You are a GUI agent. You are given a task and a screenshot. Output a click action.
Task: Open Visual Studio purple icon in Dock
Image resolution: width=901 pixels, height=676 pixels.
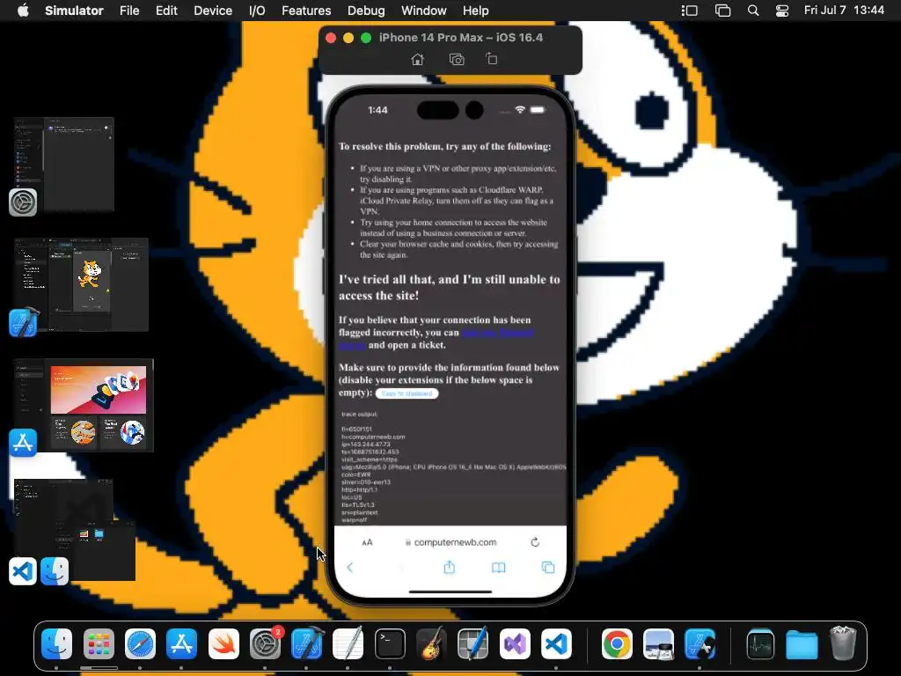click(515, 643)
